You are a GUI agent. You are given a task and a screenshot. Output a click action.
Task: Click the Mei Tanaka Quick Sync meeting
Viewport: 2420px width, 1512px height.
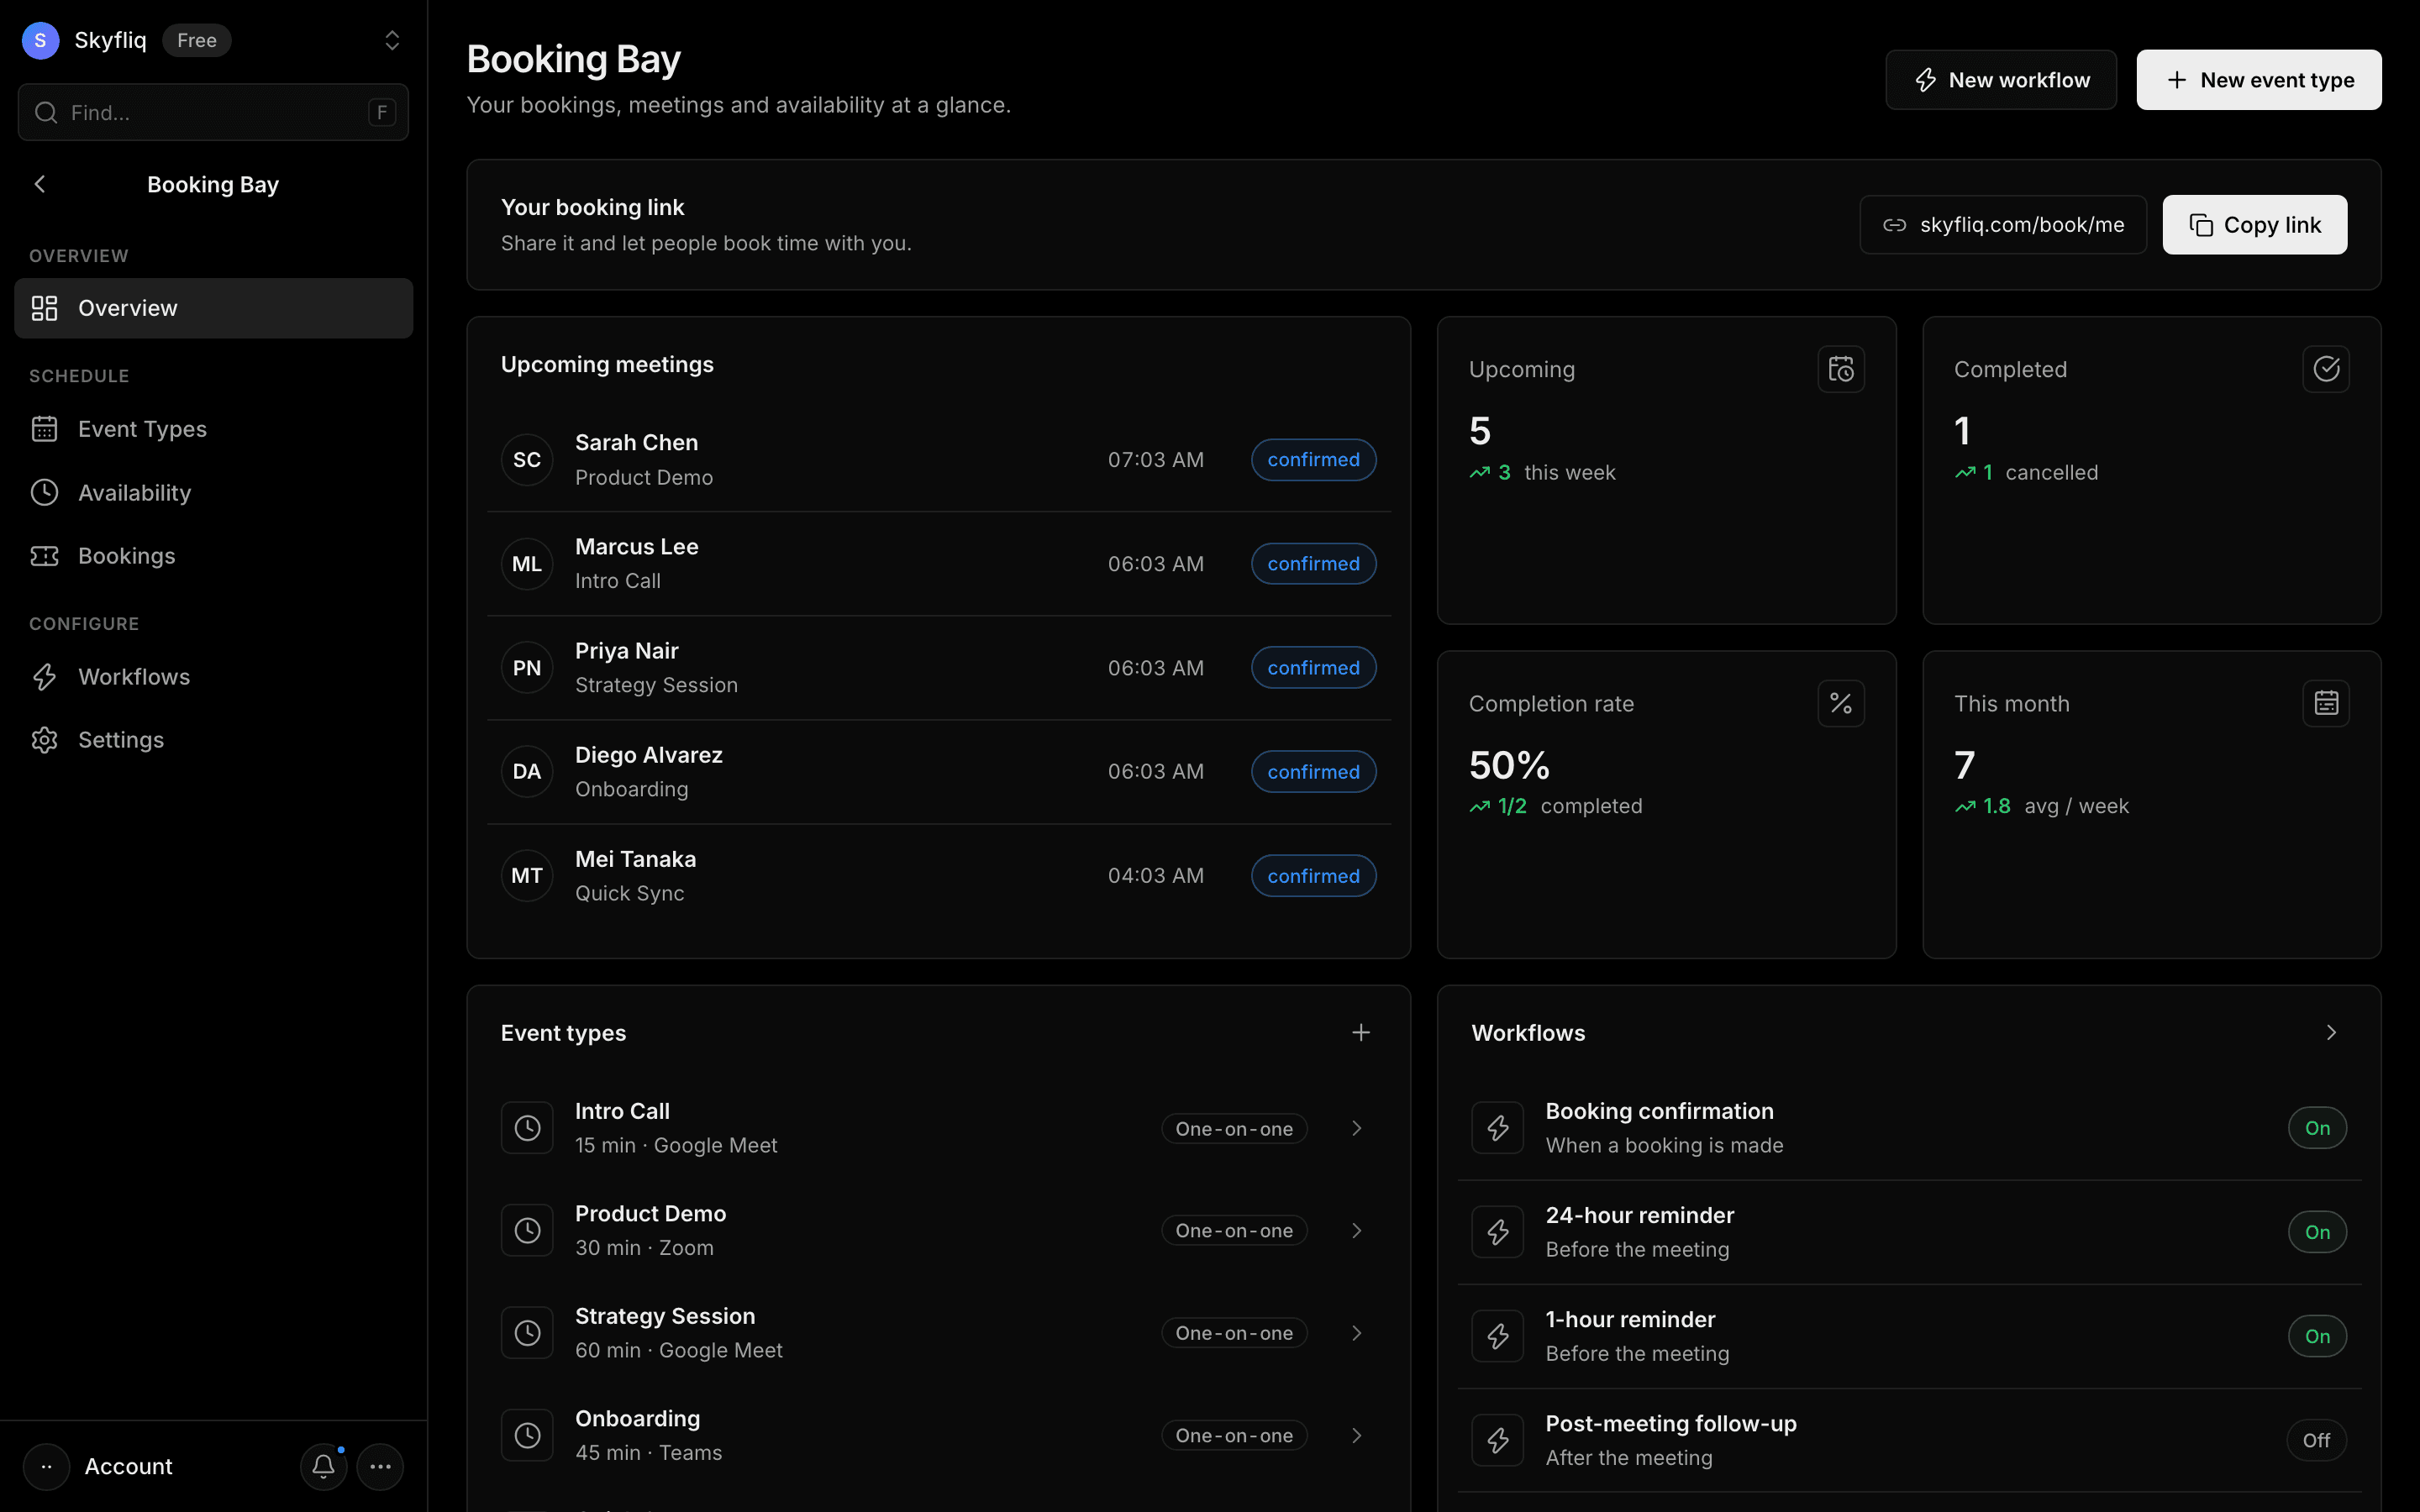tap(938, 876)
